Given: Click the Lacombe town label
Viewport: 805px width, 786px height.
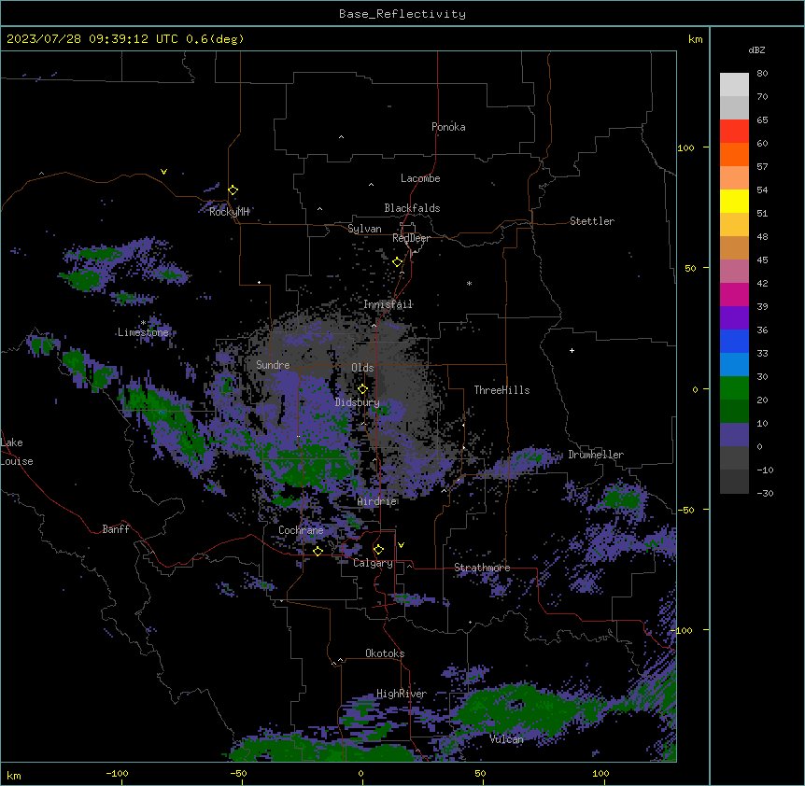Looking at the screenshot, I should click(420, 178).
